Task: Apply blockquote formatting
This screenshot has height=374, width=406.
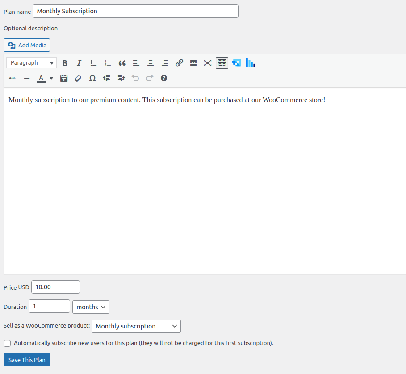Action: 122,63
